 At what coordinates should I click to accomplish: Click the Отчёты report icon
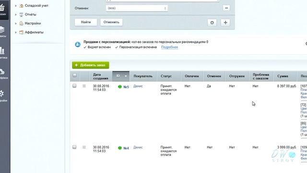pyautogui.click(x=21, y=14)
